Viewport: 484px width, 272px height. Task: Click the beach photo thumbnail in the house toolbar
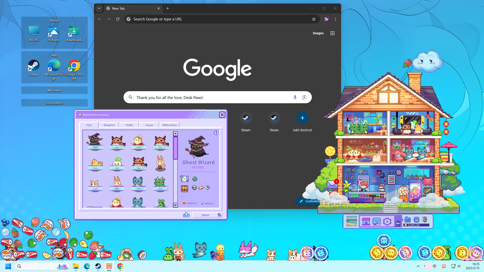352,222
